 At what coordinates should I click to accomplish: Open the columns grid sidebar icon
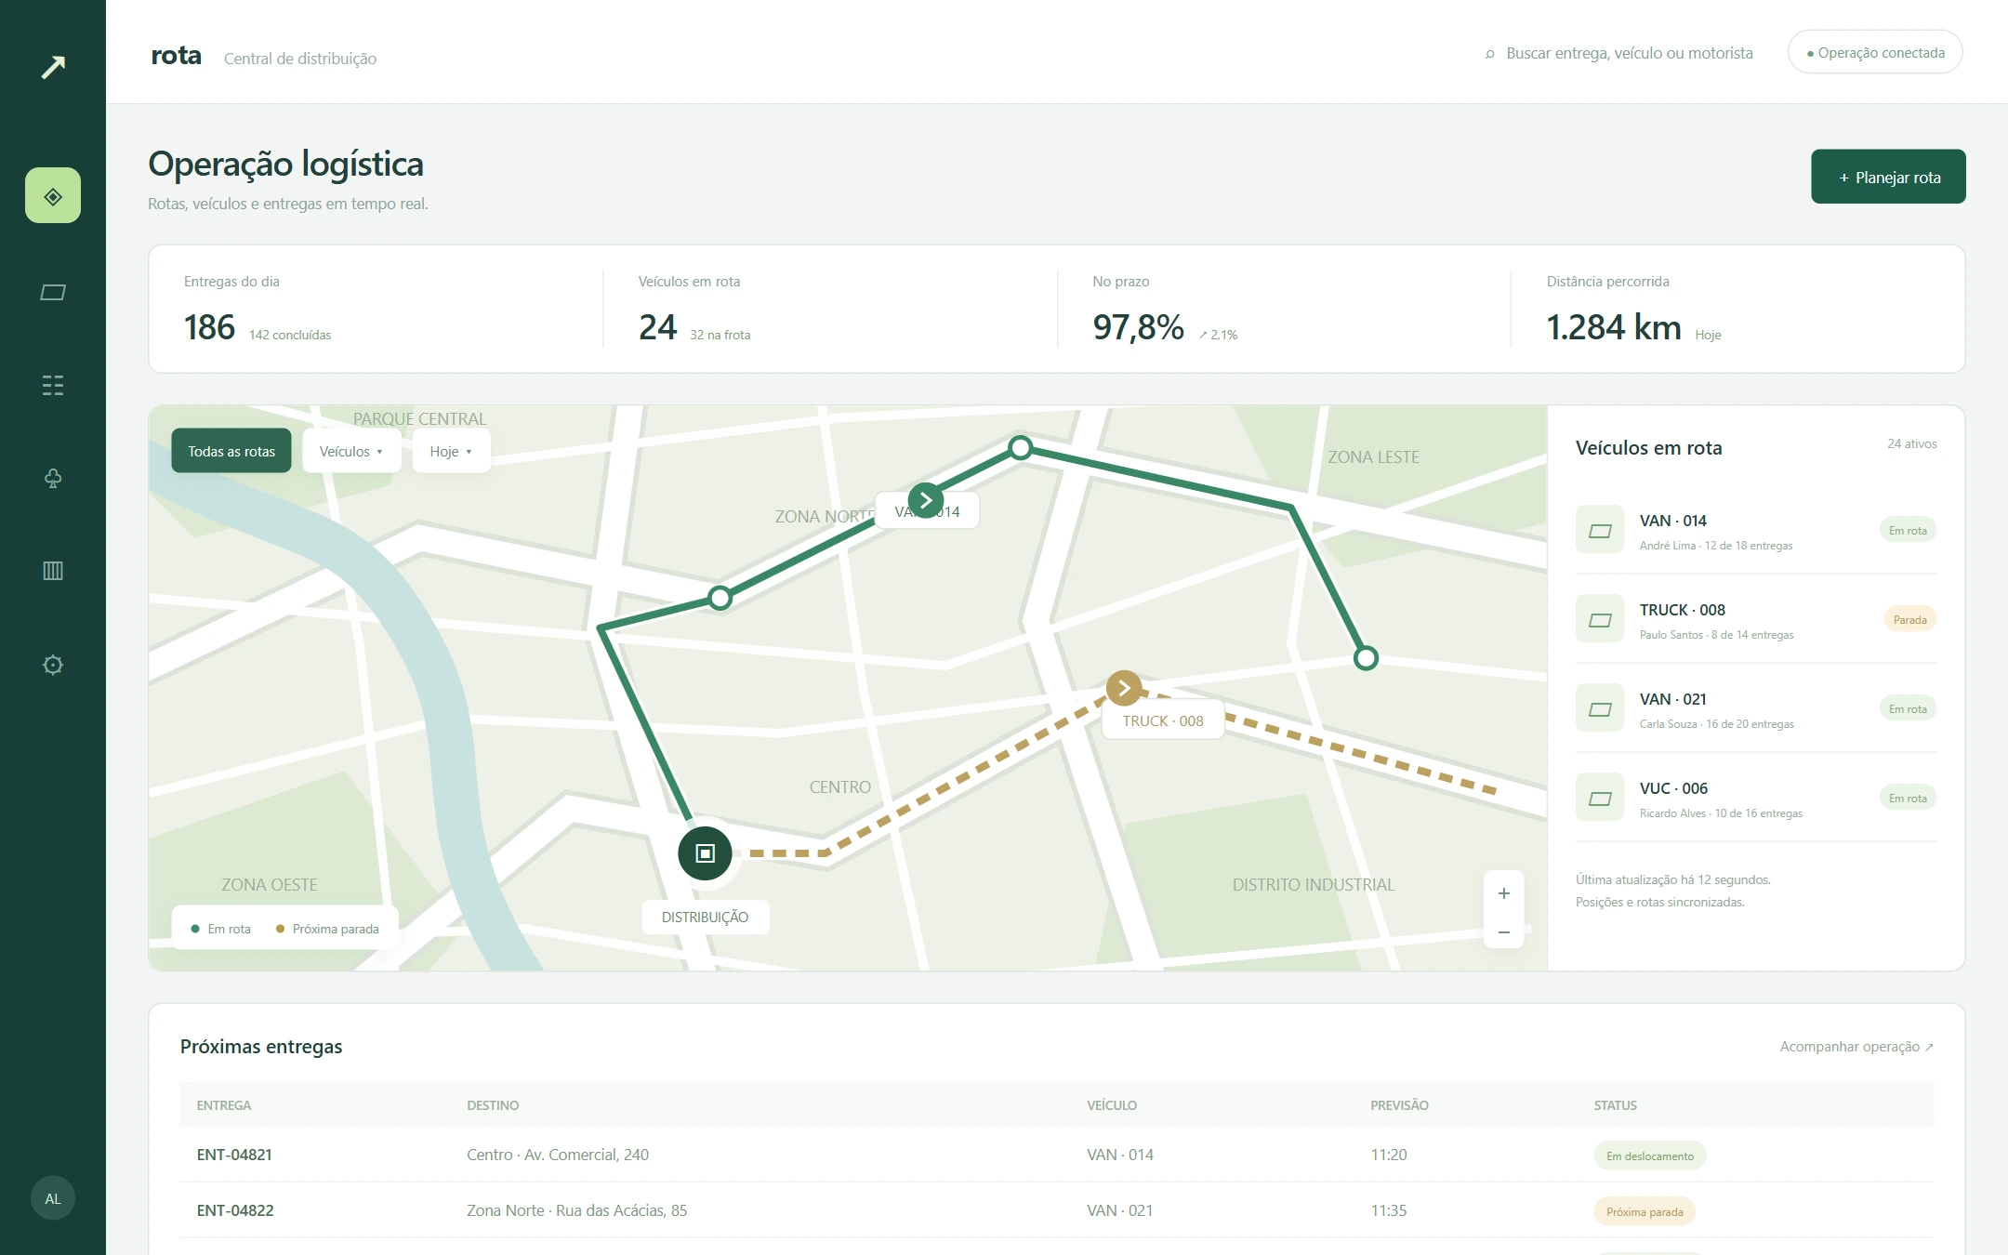click(x=53, y=571)
